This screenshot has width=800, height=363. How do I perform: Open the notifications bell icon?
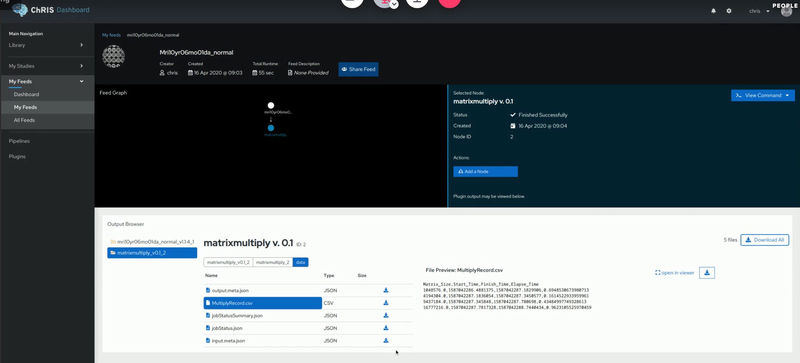(713, 11)
